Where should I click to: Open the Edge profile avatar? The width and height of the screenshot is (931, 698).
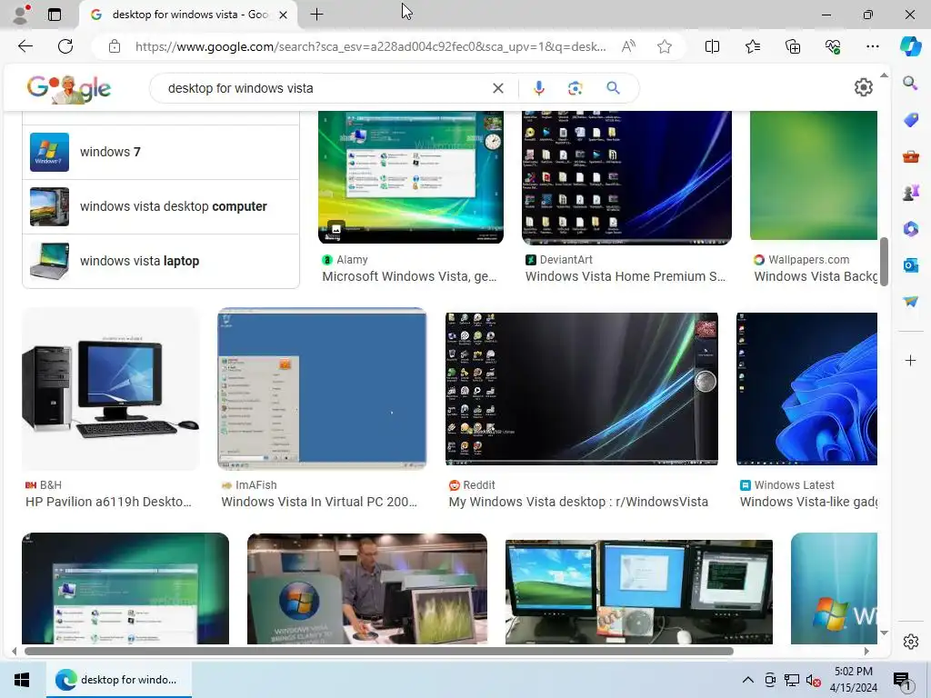[x=22, y=15]
